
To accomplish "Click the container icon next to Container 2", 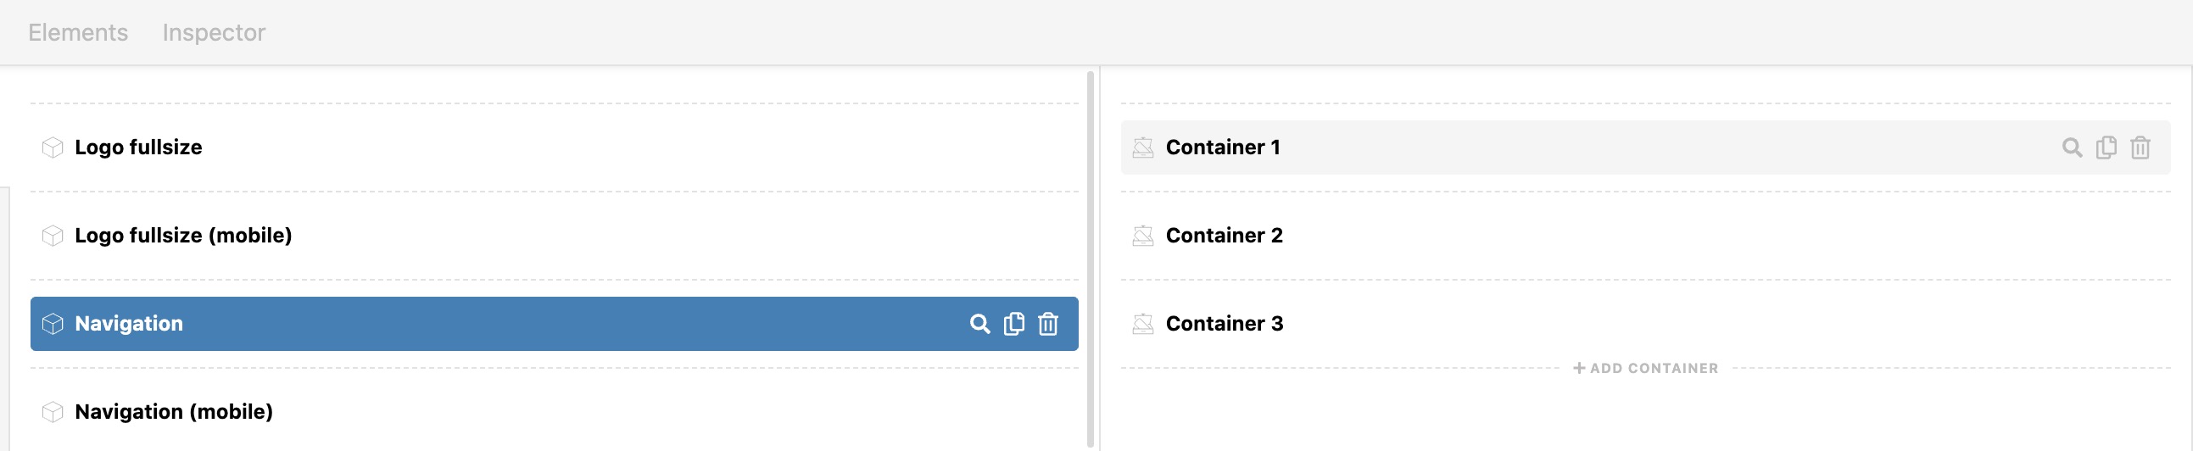I will coord(1143,236).
